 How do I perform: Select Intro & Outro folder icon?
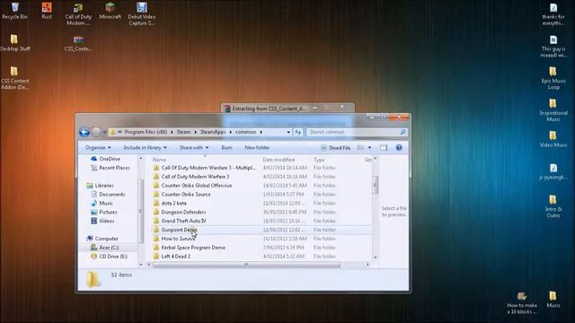click(x=553, y=206)
